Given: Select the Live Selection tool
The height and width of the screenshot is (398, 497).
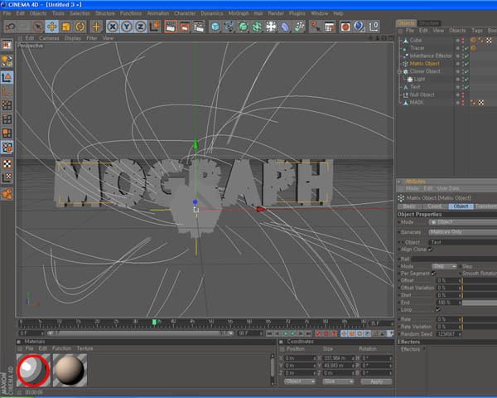Looking at the screenshot, I should point(38,27).
